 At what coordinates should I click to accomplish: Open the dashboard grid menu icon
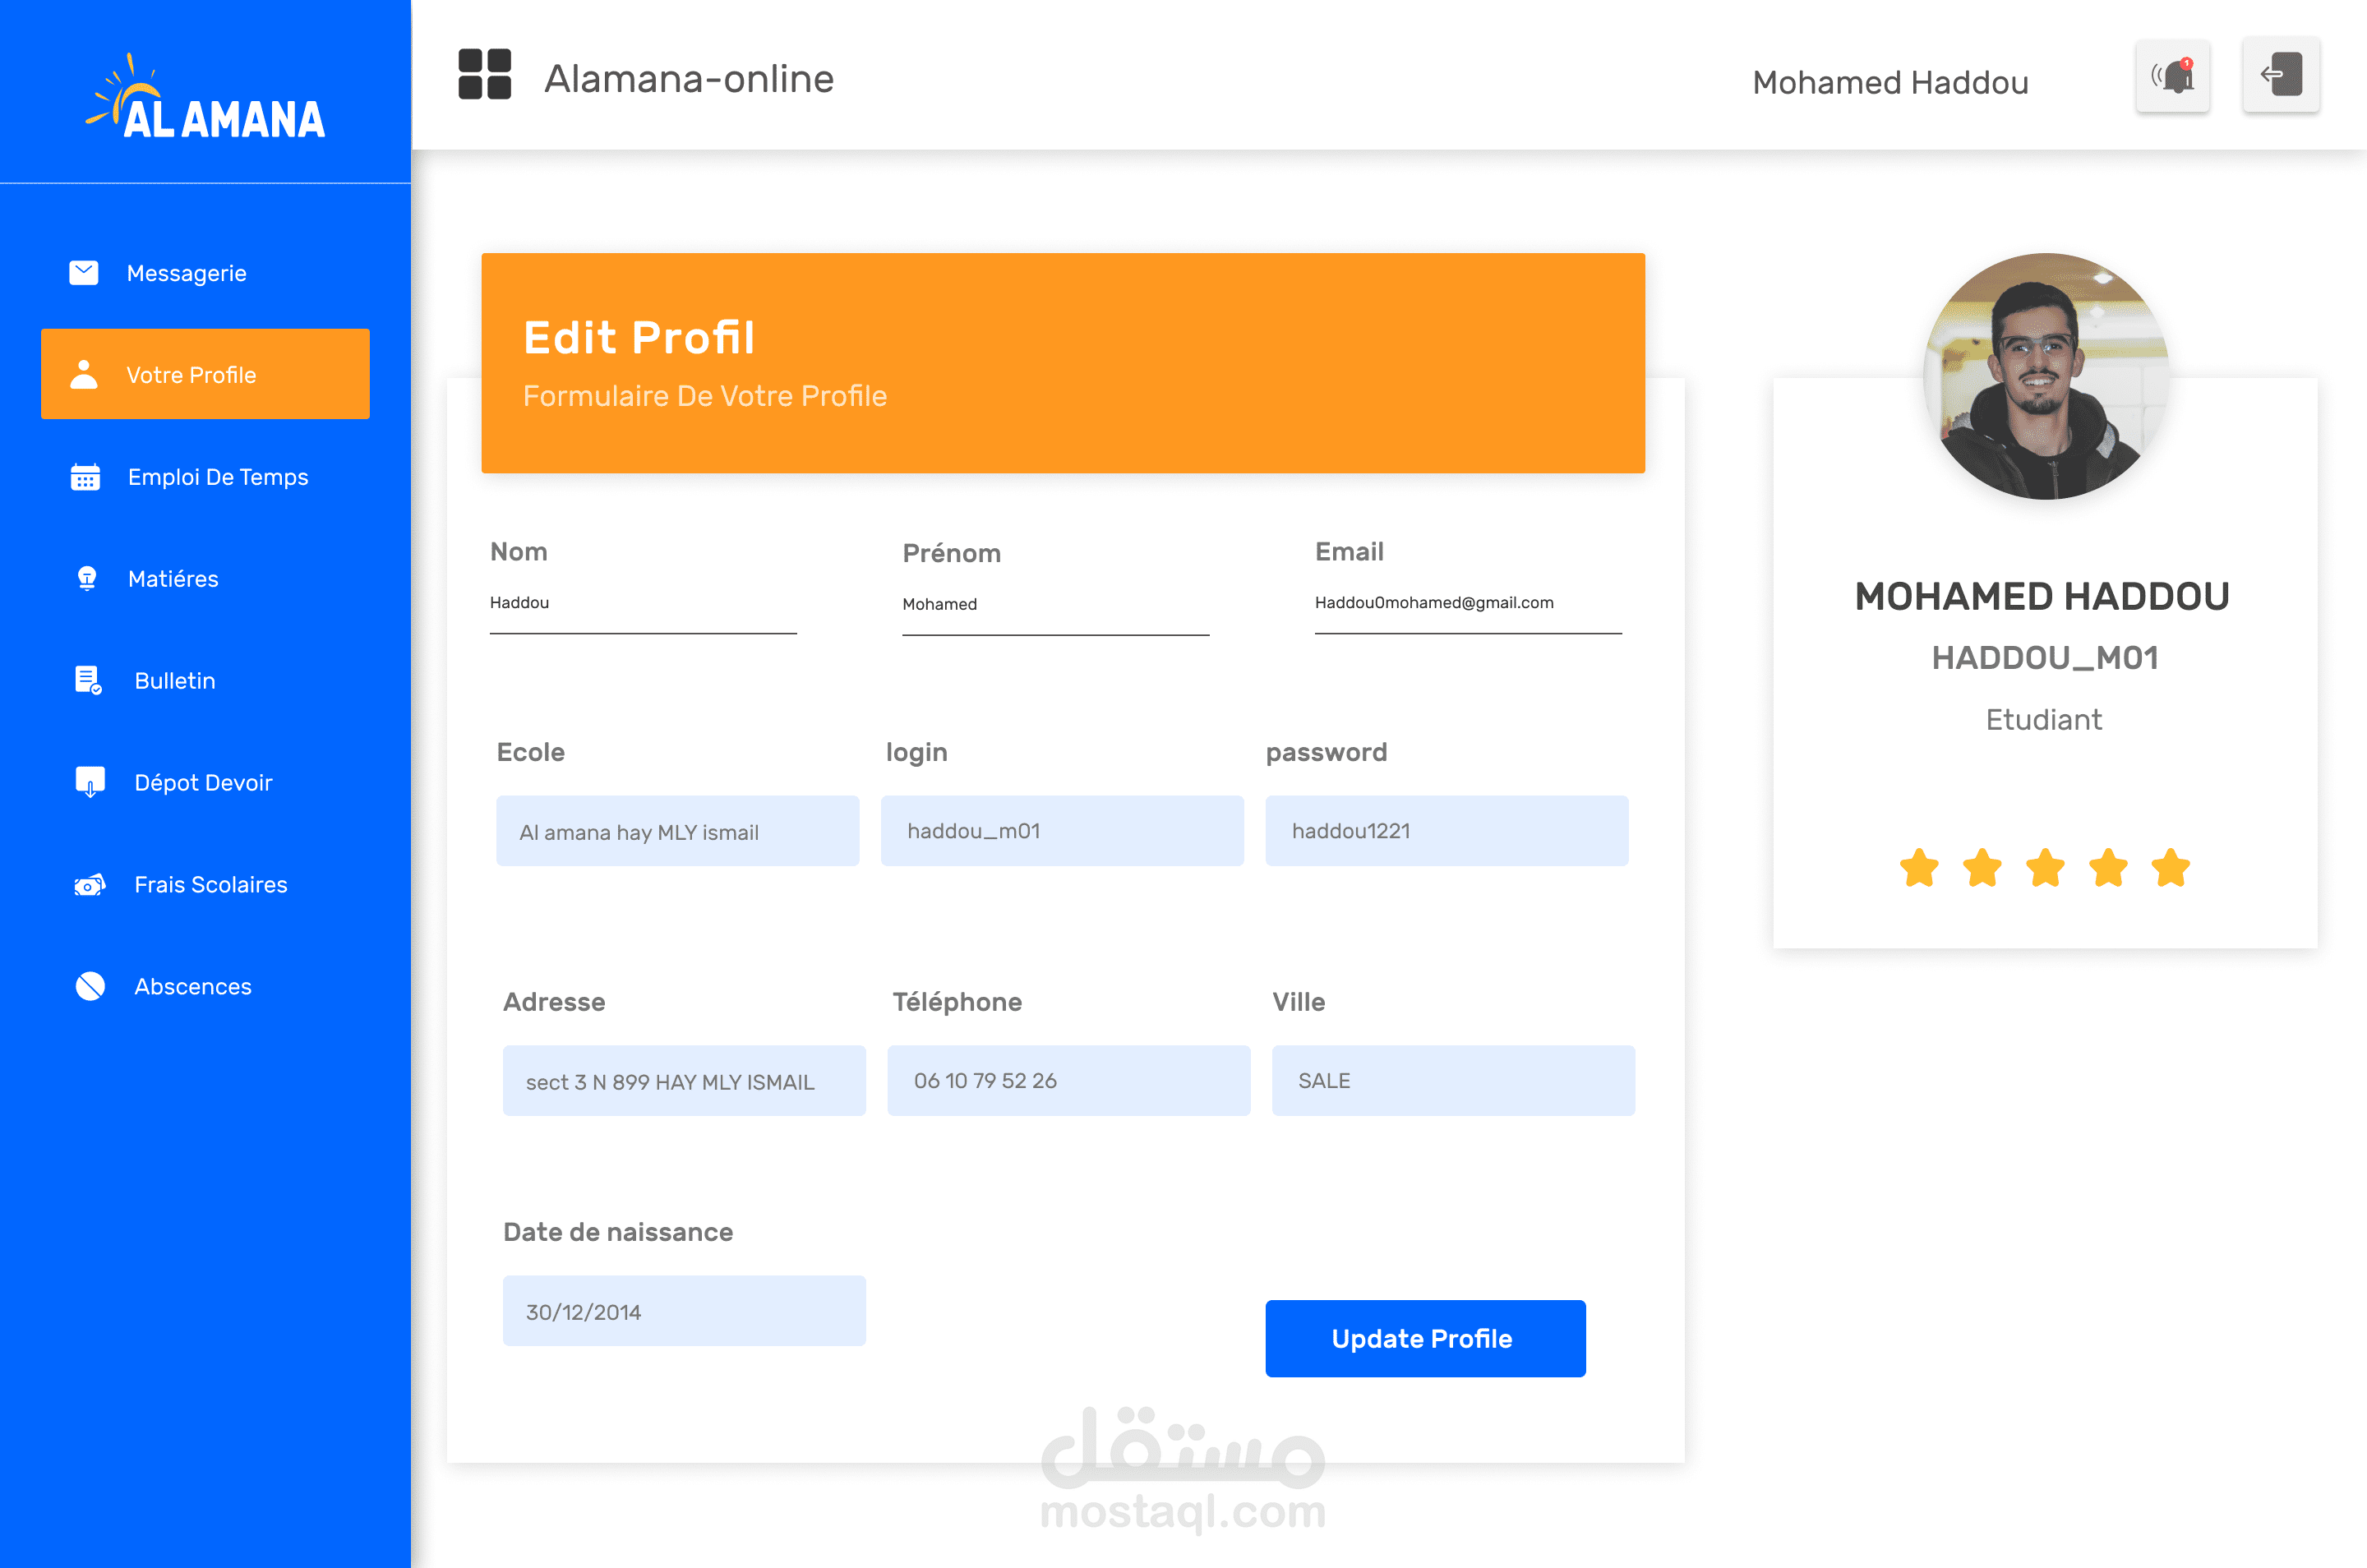point(485,75)
